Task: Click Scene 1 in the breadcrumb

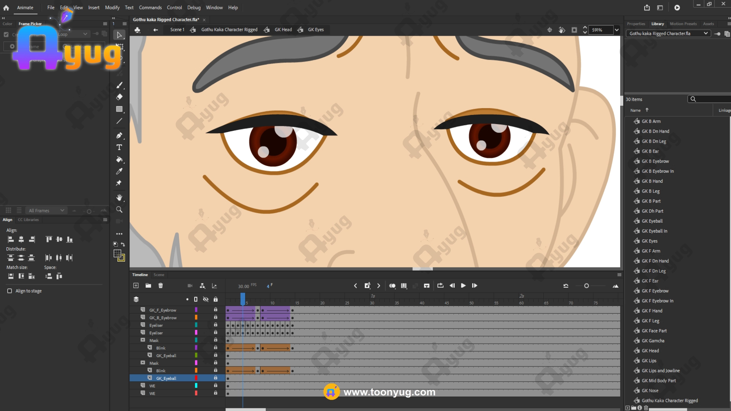Action: (x=177, y=30)
